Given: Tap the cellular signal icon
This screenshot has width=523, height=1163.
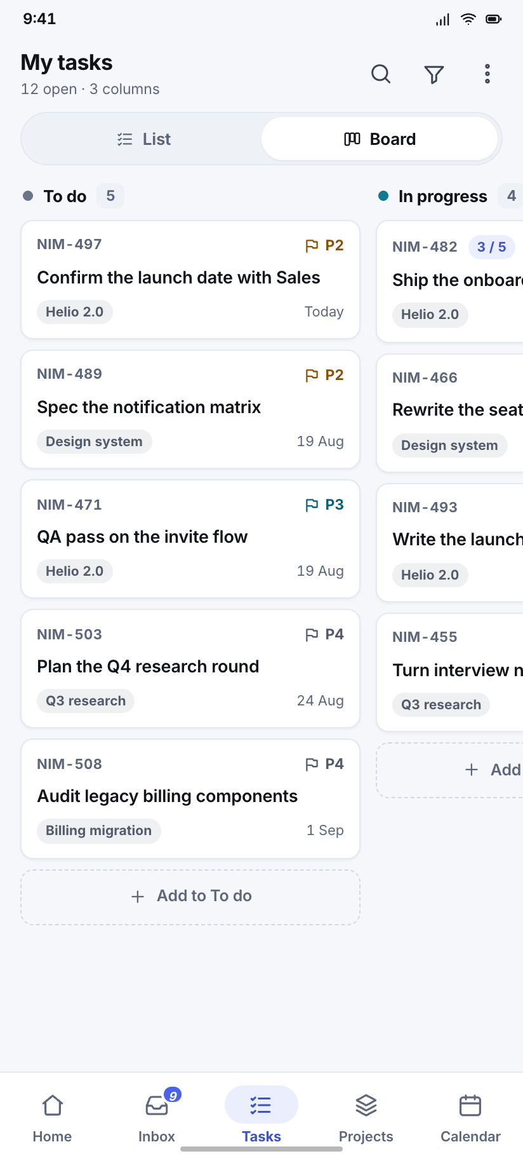Looking at the screenshot, I should click(x=442, y=20).
